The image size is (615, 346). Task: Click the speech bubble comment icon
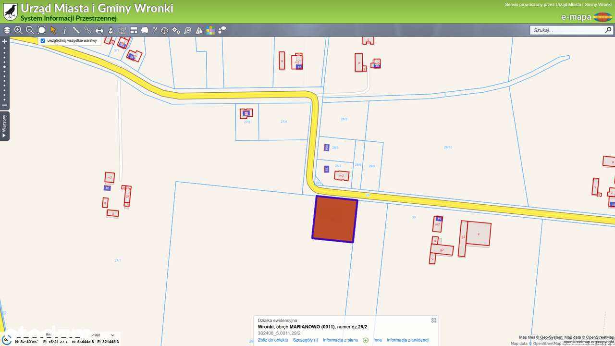(222, 30)
